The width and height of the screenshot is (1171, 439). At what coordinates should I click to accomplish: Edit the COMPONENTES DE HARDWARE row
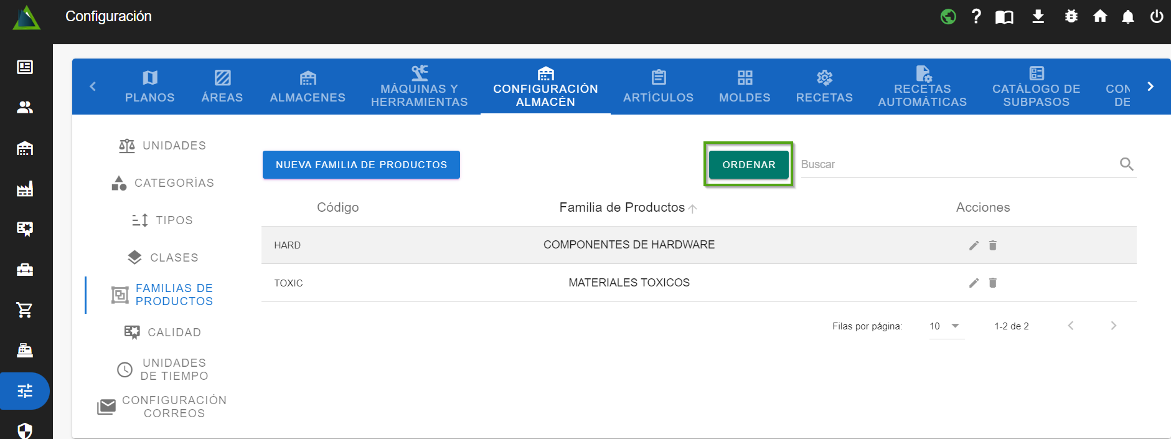974,245
